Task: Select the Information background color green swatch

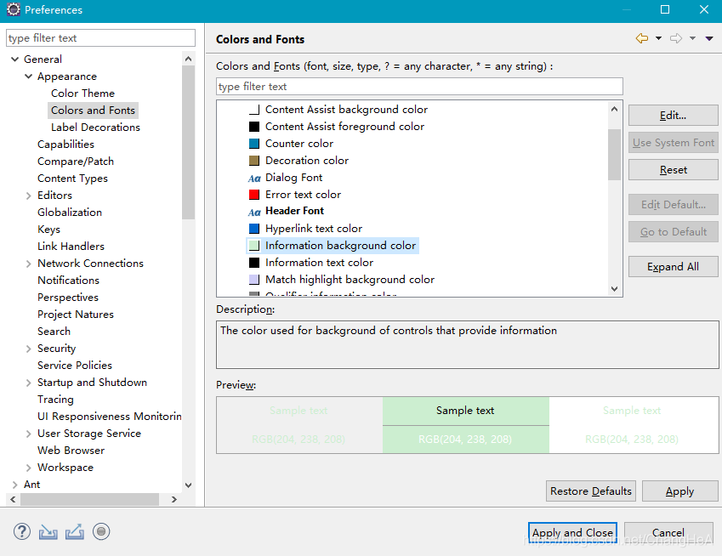Action: pyautogui.click(x=254, y=246)
